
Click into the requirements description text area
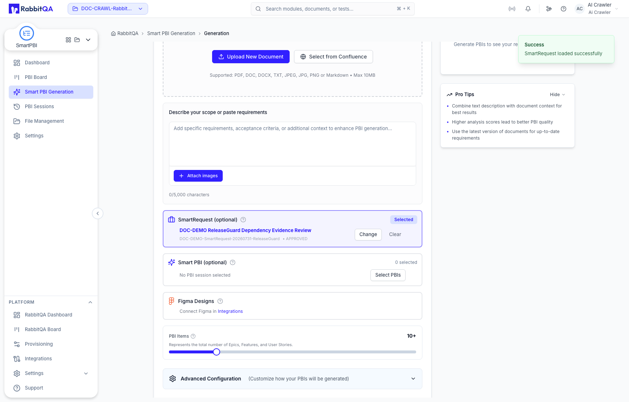[x=293, y=144]
